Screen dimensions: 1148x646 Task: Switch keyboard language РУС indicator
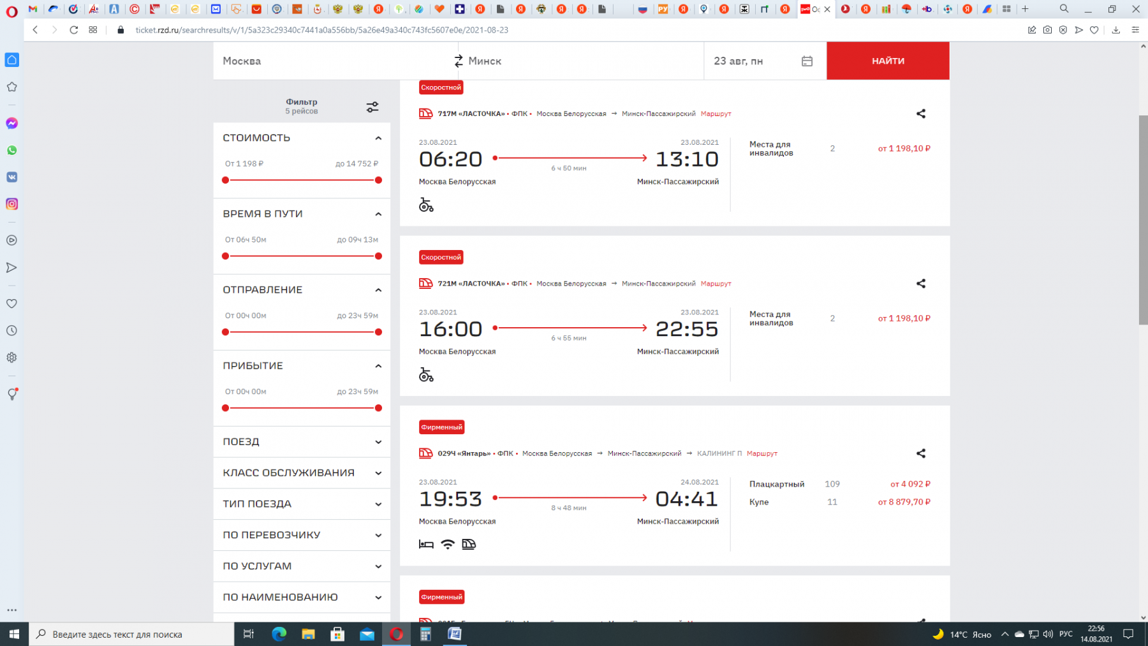pos(1066,634)
